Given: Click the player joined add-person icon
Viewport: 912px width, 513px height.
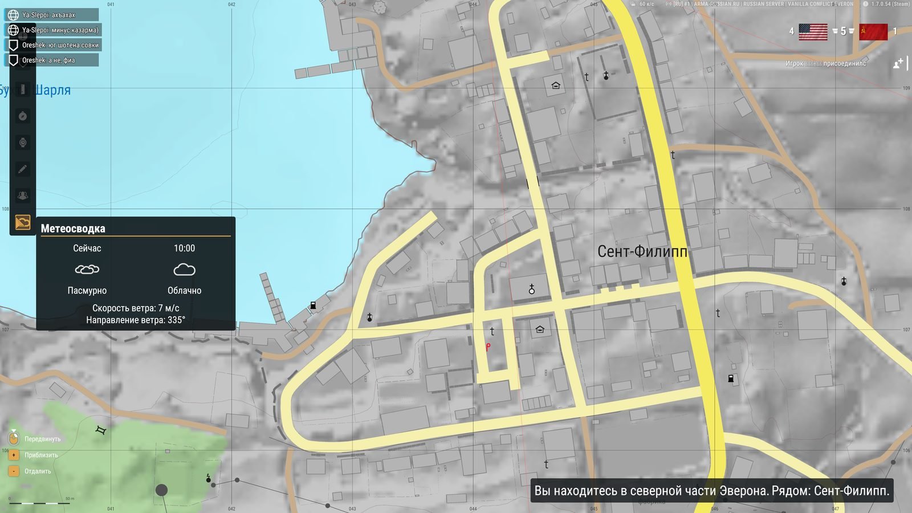Looking at the screenshot, I should point(898,63).
